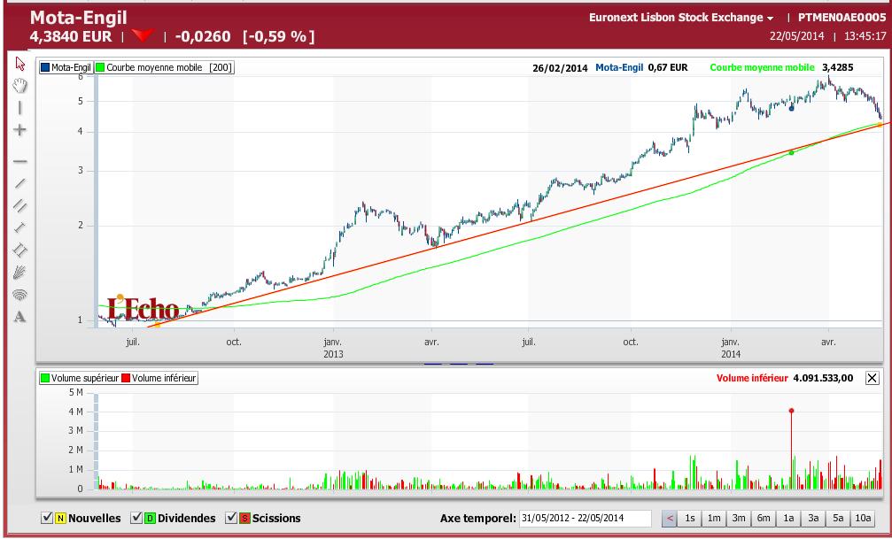This screenshot has height=539, width=892.
Task: Click the Mota-Engil title
Action: (79, 18)
